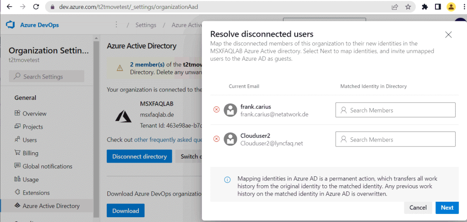Click the Download button
The width and height of the screenshot is (467, 222).
[126, 211]
